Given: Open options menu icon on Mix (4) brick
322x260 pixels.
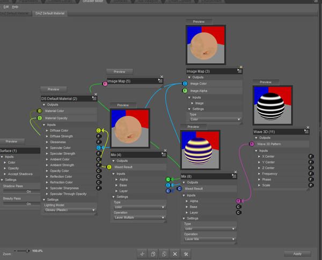Looking at the screenshot, I should [164, 154].
